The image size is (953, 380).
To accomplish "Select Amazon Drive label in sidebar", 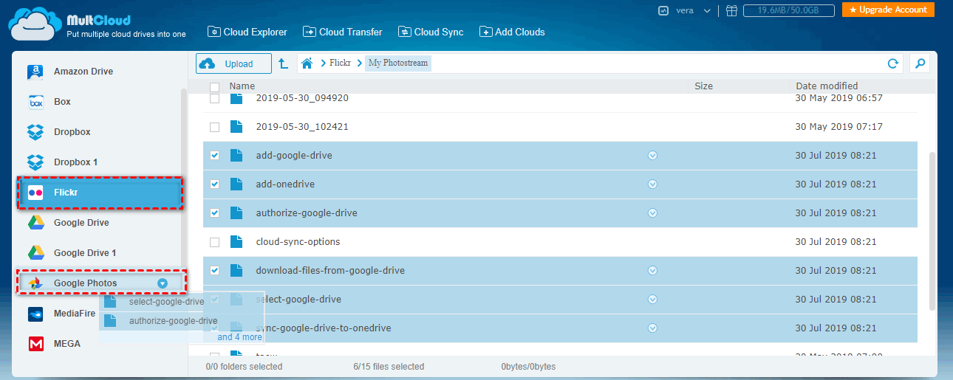I will point(83,72).
